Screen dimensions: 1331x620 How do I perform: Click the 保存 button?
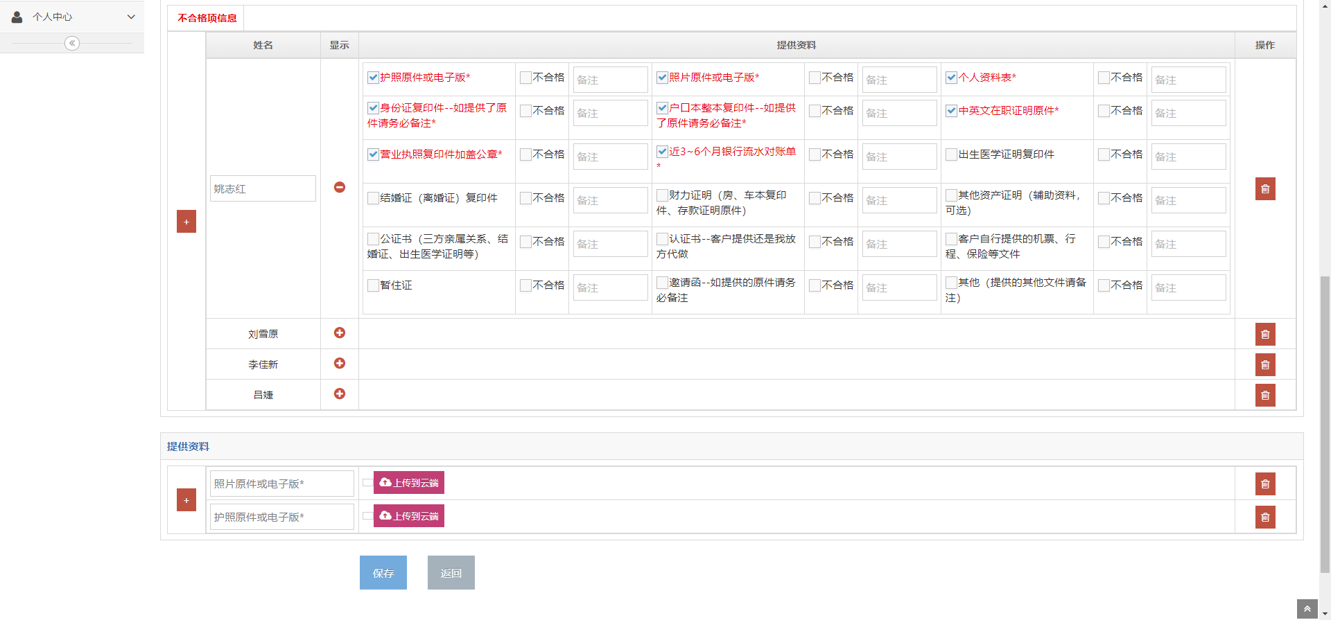pyautogui.click(x=383, y=572)
